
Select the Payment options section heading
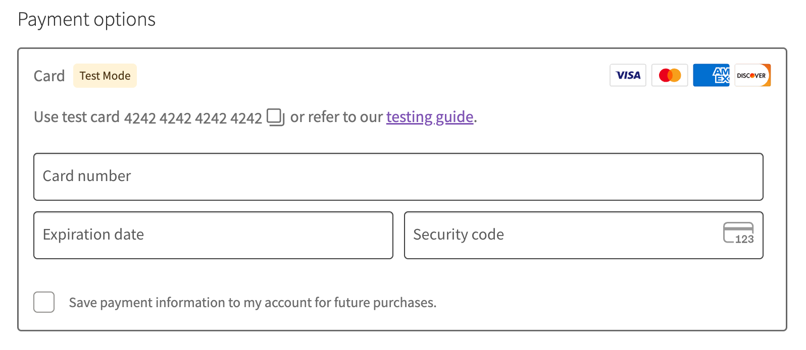click(86, 19)
